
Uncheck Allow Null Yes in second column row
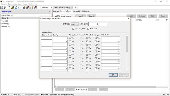pos(87,41)
